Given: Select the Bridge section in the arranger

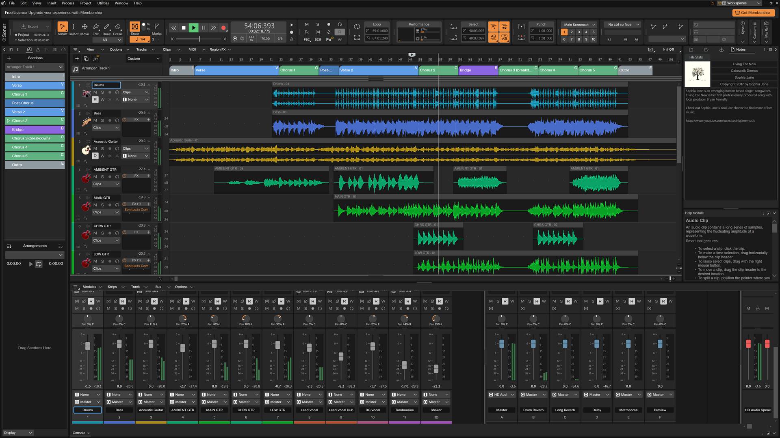Looking at the screenshot, I should 477,70.
